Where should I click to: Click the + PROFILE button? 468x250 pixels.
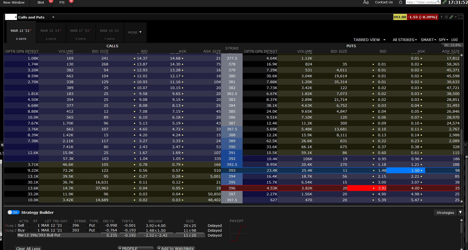[x=136, y=248]
